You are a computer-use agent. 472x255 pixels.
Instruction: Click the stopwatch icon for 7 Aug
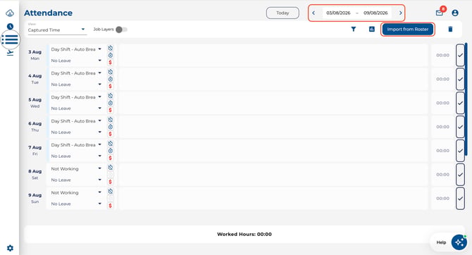pyautogui.click(x=111, y=151)
